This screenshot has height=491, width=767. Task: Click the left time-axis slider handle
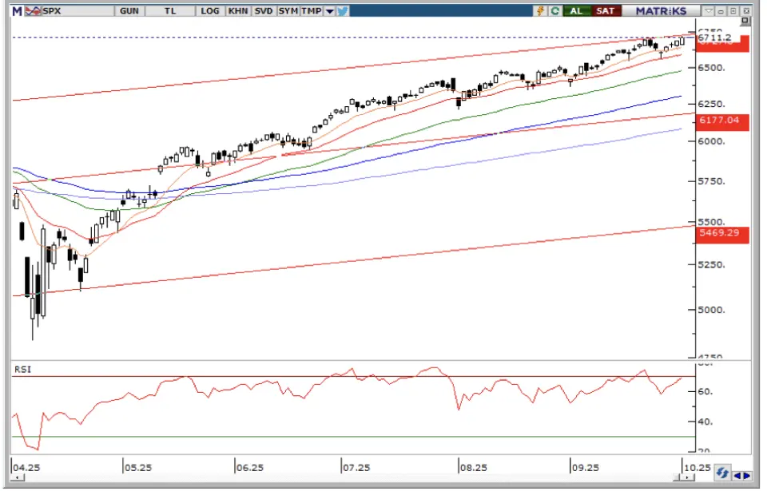pos(18,478)
